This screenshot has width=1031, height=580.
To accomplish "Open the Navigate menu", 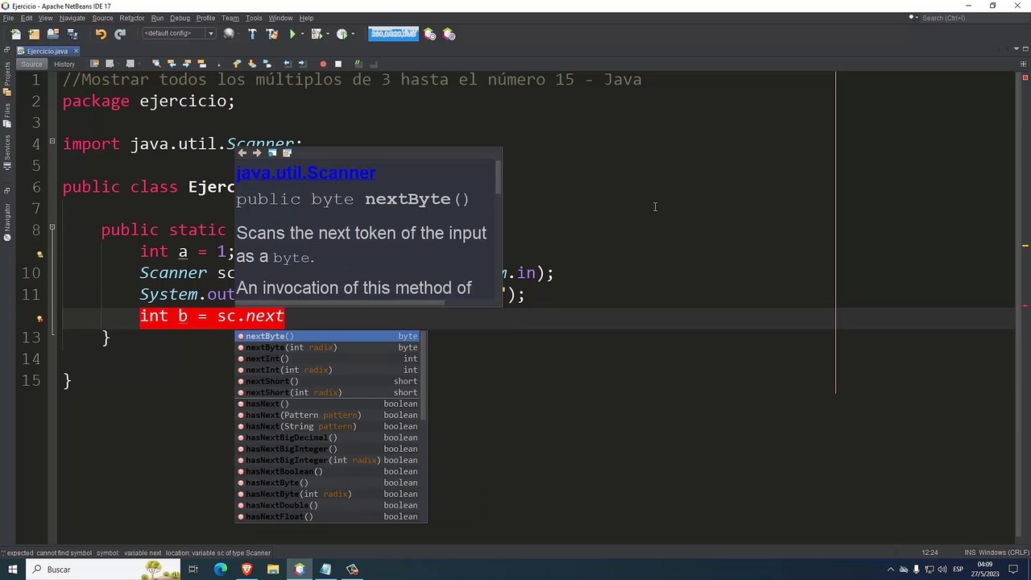I will coord(72,18).
